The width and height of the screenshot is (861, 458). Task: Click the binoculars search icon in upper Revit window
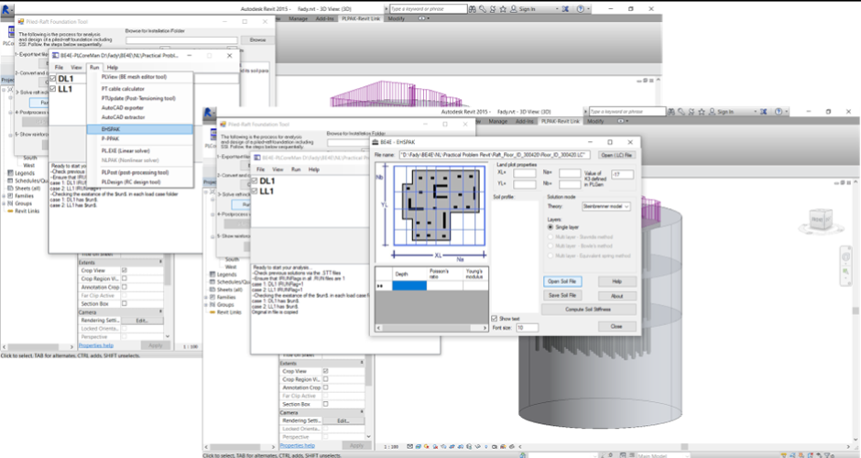(473, 9)
